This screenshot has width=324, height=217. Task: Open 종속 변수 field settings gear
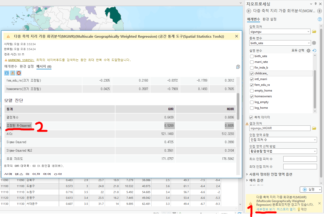pos(314,43)
